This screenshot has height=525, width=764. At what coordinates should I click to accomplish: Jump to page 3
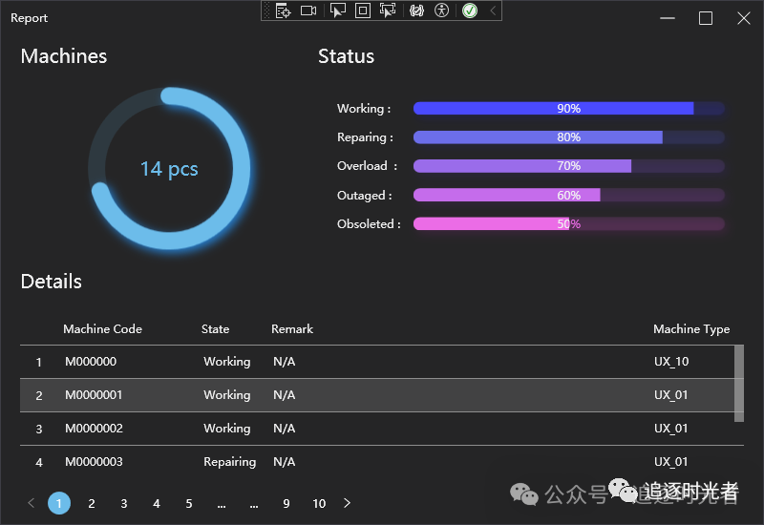pyautogui.click(x=124, y=503)
